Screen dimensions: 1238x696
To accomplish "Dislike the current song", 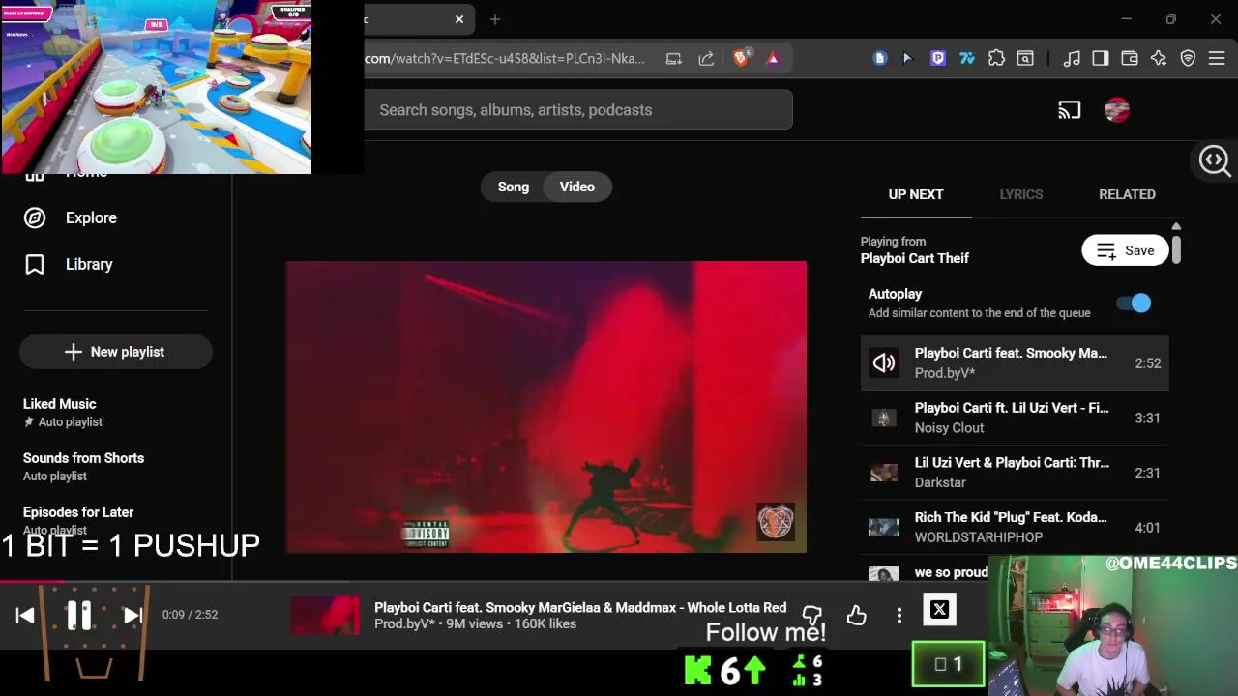I will pos(812,615).
